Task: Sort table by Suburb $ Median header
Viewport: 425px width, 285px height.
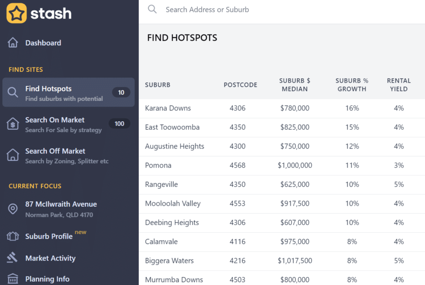Action: point(295,85)
